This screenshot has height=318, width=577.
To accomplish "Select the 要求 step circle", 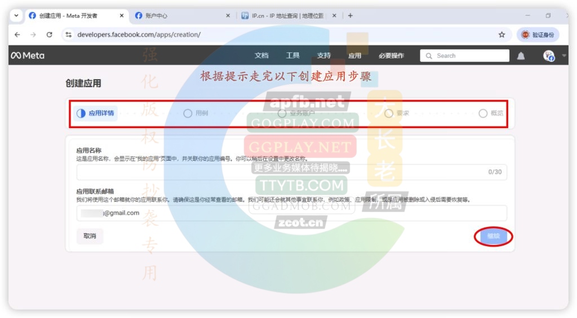I will pos(389,113).
